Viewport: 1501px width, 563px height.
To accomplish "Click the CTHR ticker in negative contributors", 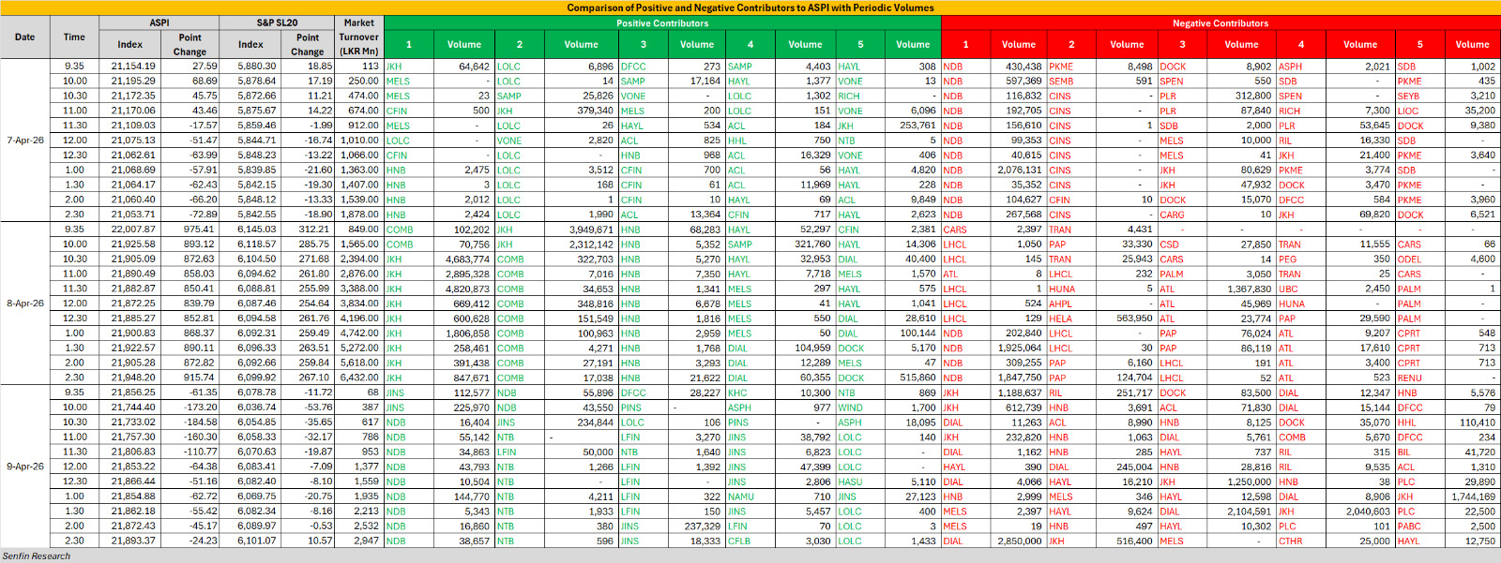I will tap(1290, 541).
